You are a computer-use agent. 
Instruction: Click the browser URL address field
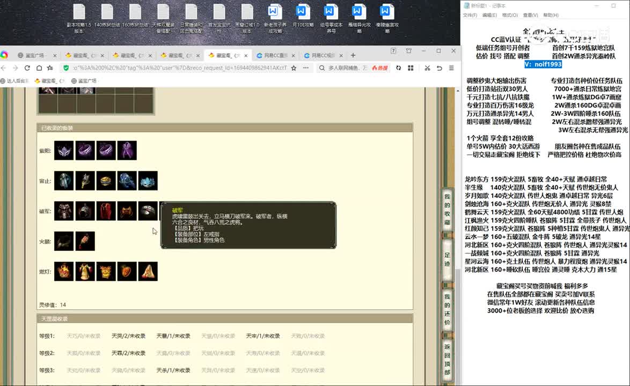(180, 68)
